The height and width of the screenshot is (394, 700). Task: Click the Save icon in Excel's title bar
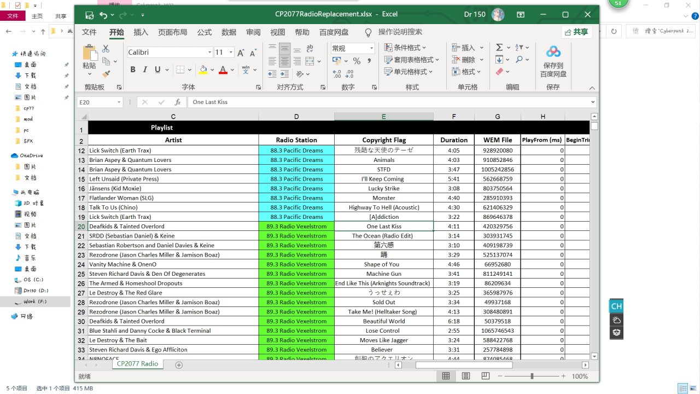coord(90,15)
